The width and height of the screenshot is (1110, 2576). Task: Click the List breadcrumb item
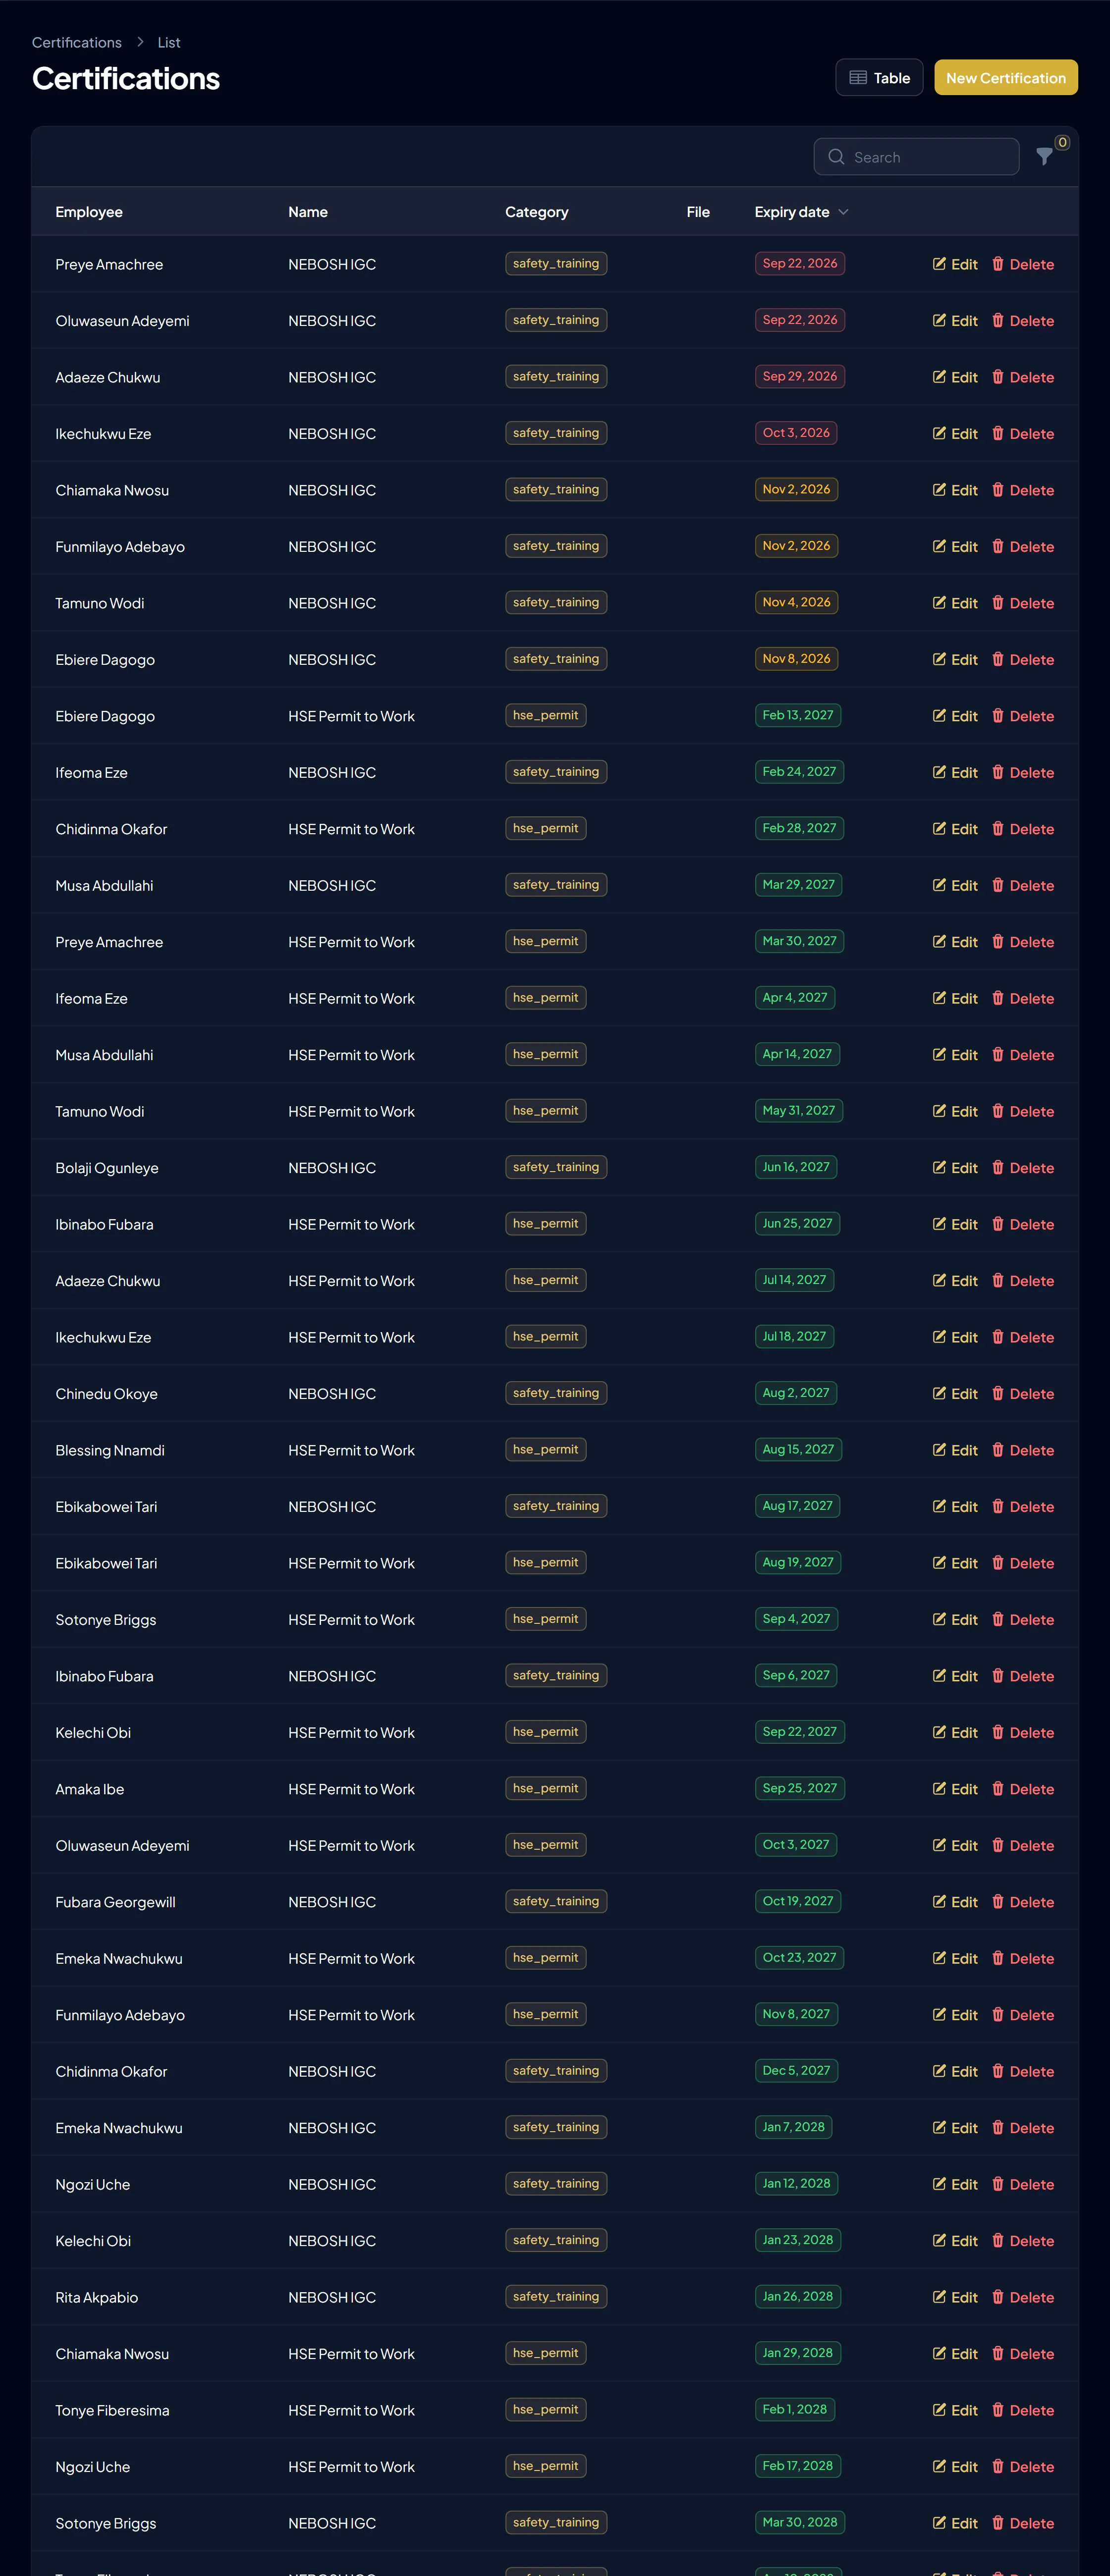point(169,42)
